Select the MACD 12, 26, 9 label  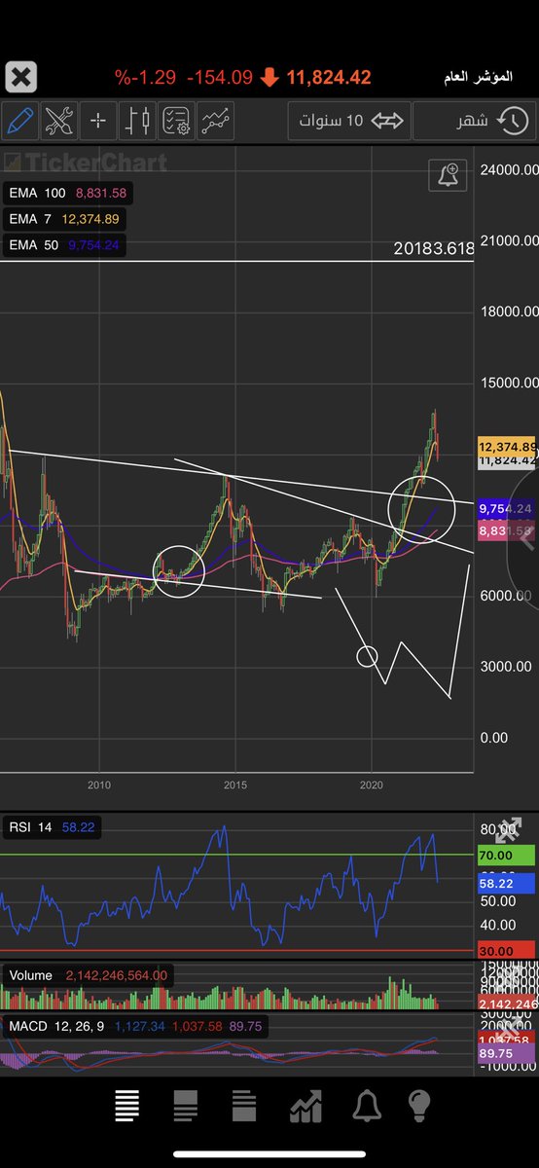click(133, 1026)
